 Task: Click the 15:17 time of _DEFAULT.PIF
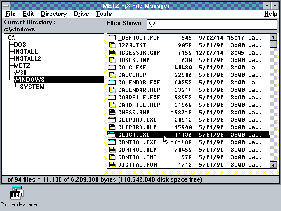(x=236, y=37)
